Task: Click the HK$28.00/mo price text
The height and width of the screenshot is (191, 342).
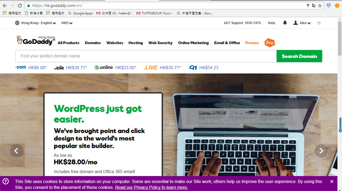Action: point(75,162)
